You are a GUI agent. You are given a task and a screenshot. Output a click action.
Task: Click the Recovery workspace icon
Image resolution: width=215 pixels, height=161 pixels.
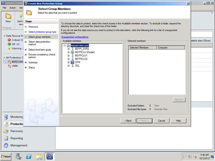(6, 131)
